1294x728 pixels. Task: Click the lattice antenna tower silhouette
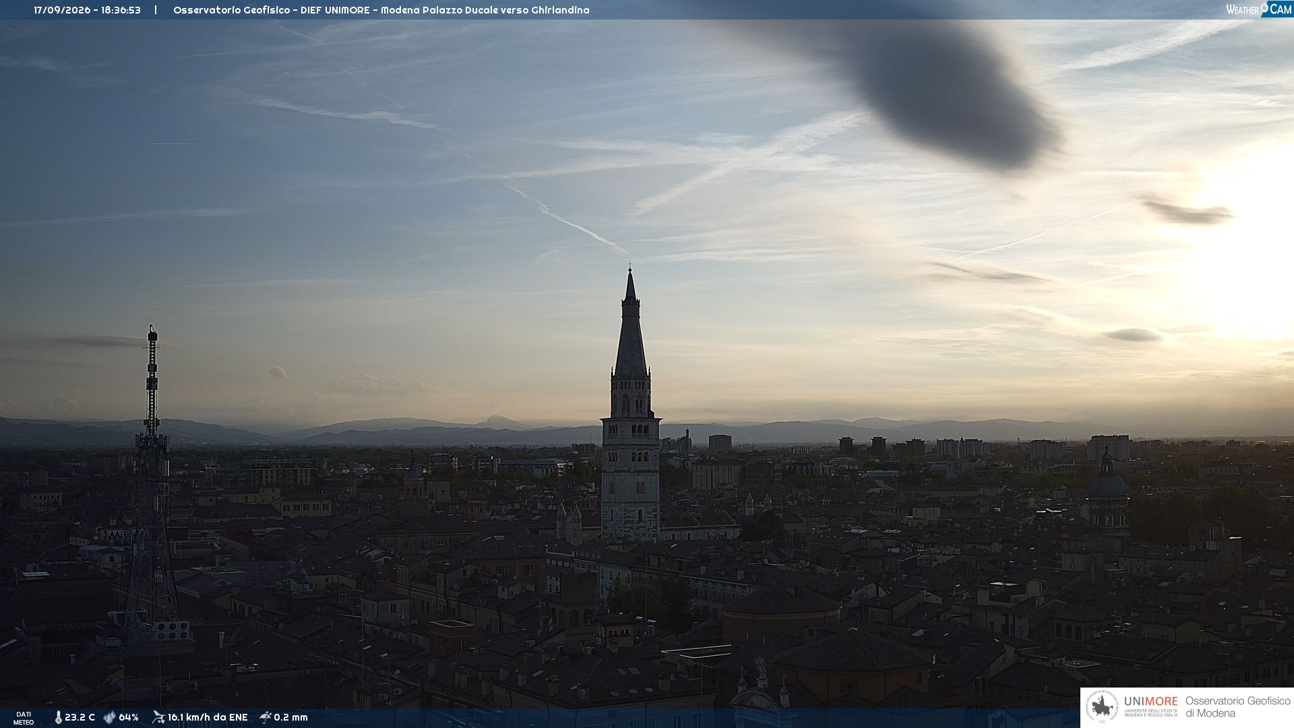[x=152, y=485]
